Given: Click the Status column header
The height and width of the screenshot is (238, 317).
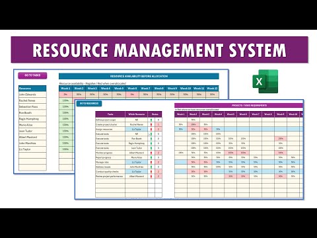Looking at the screenshot, I should tap(155, 114).
